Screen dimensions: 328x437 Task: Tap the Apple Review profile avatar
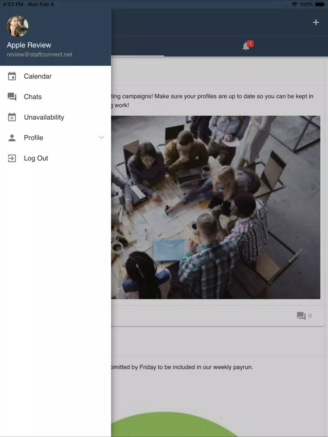[17, 26]
